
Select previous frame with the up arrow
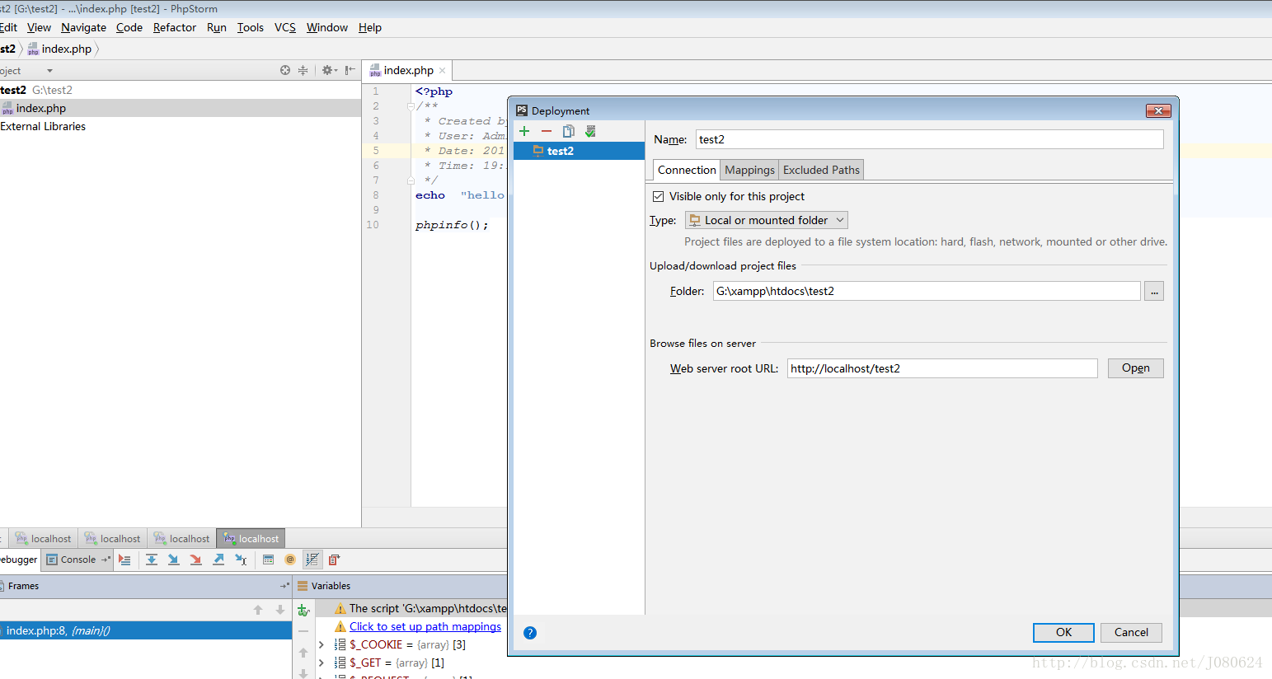click(258, 610)
